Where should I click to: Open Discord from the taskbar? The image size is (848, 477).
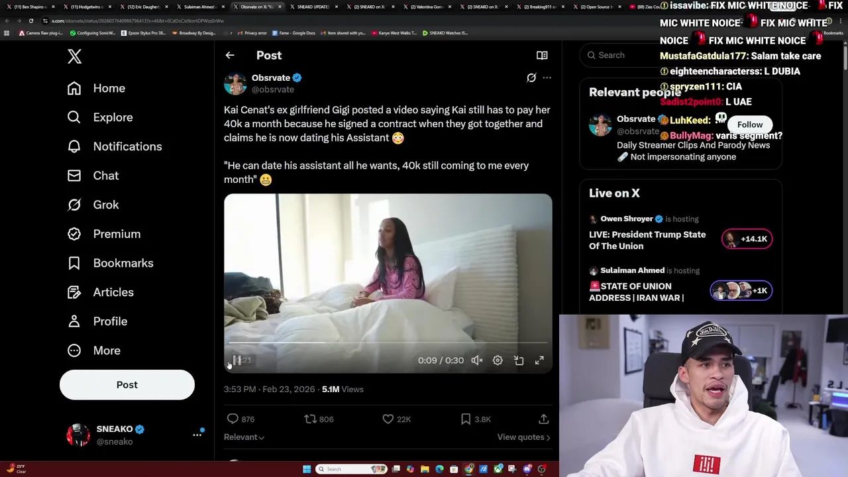point(527,469)
